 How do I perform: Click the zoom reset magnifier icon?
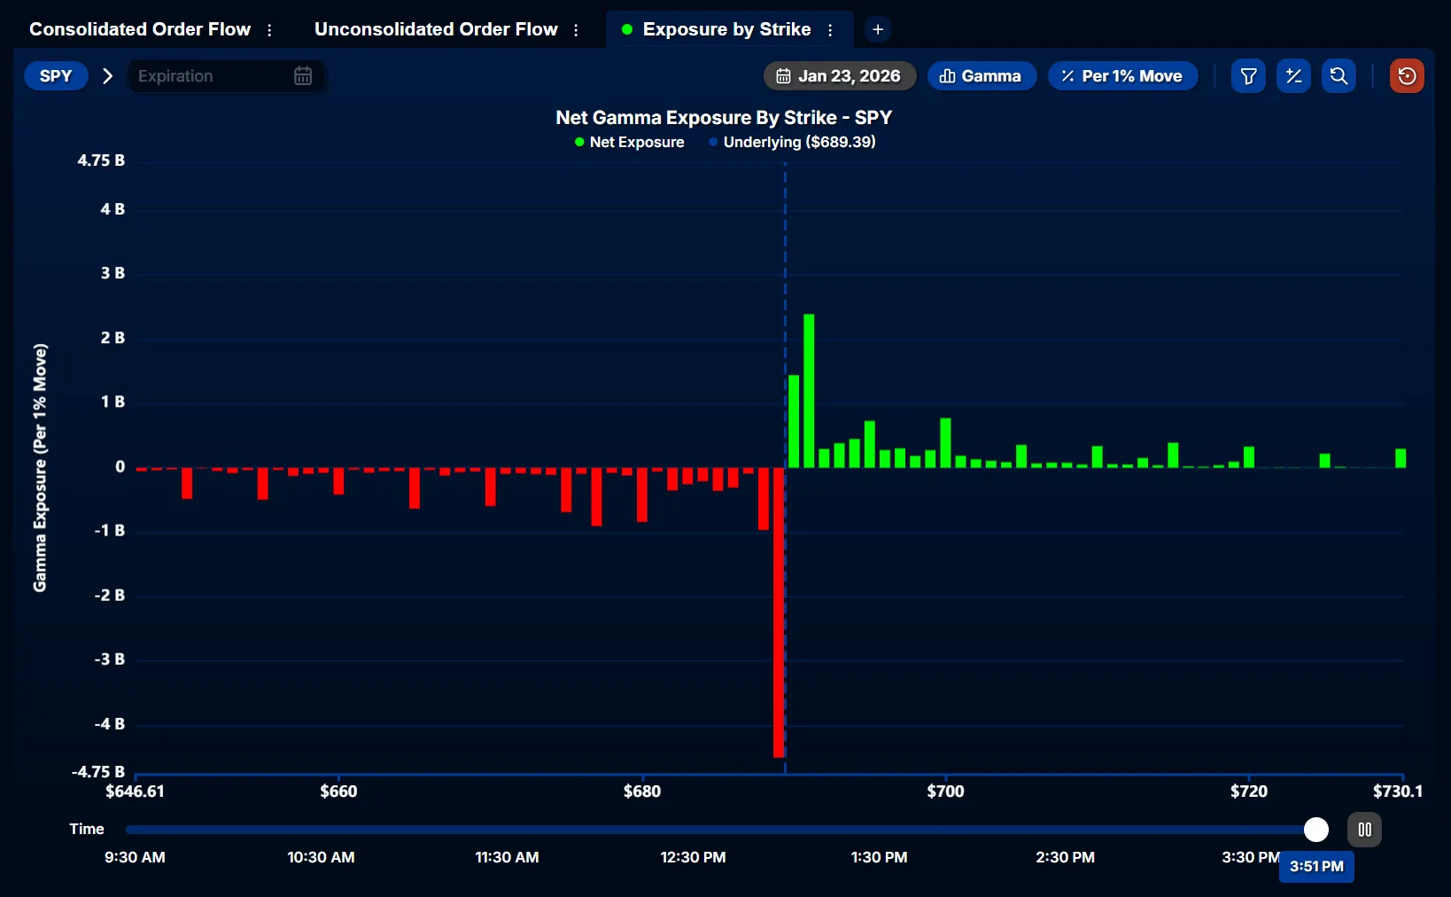click(1338, 76)
